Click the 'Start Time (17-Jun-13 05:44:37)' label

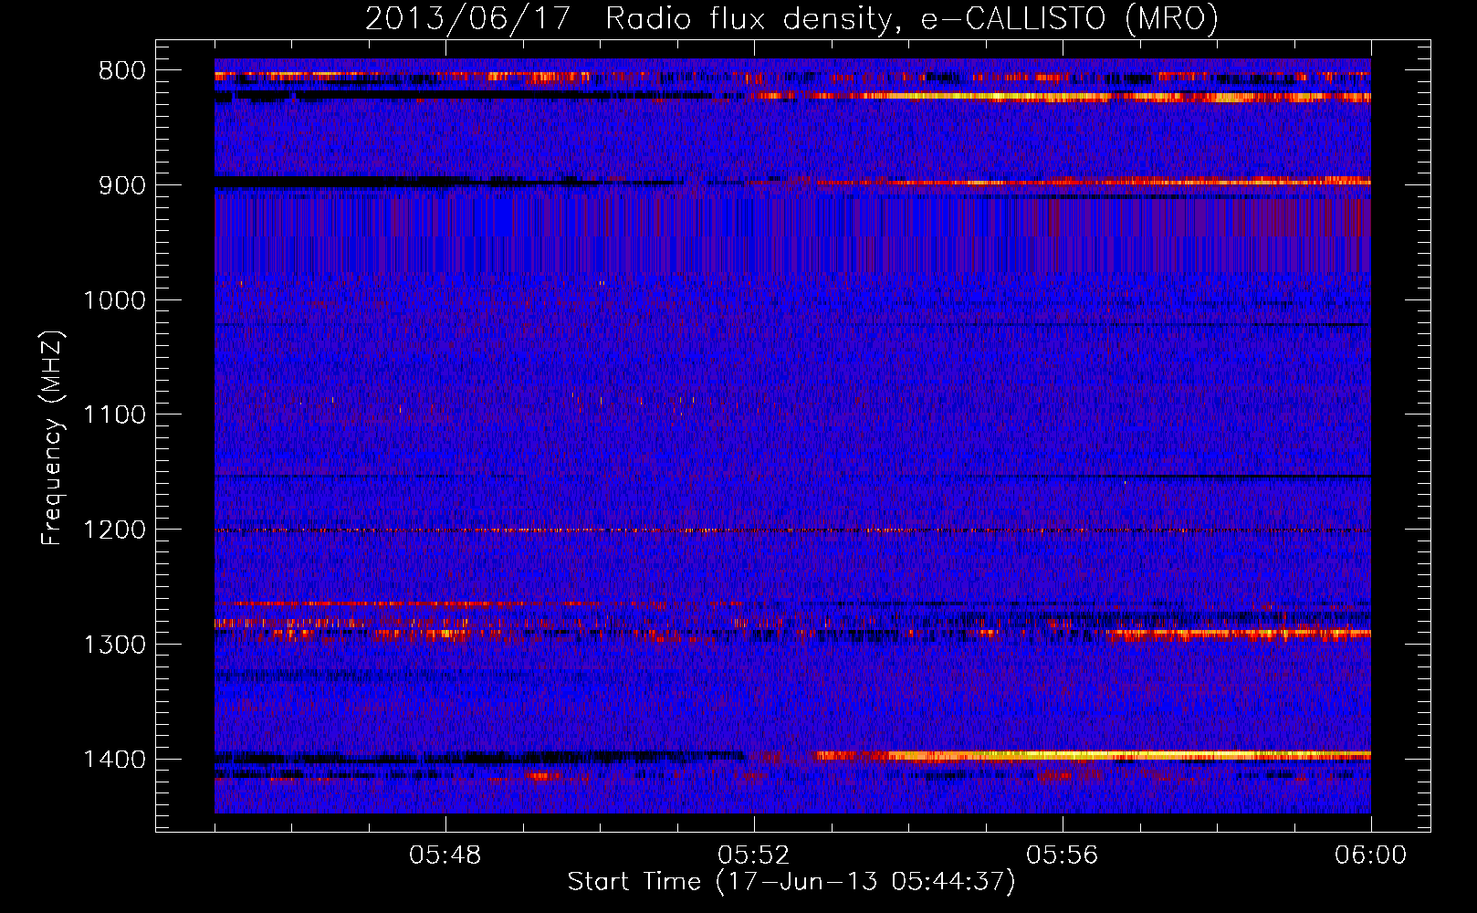tap(791, 882)
